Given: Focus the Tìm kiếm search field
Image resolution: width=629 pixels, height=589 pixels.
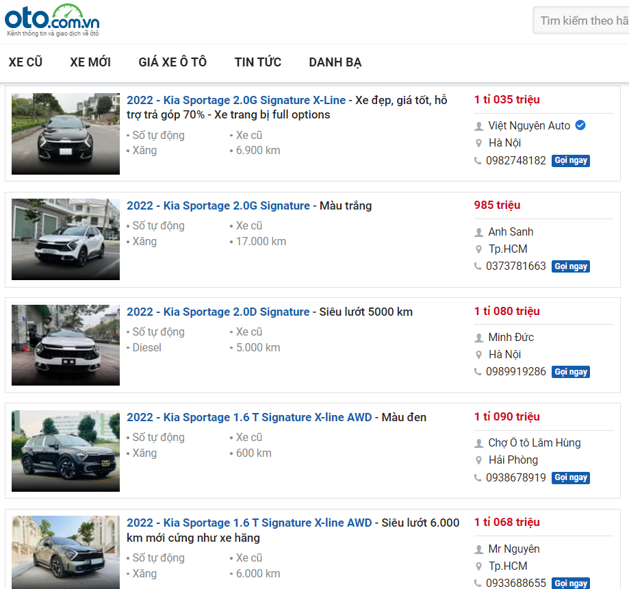Looking at the screenshot, I should point(581,21).
